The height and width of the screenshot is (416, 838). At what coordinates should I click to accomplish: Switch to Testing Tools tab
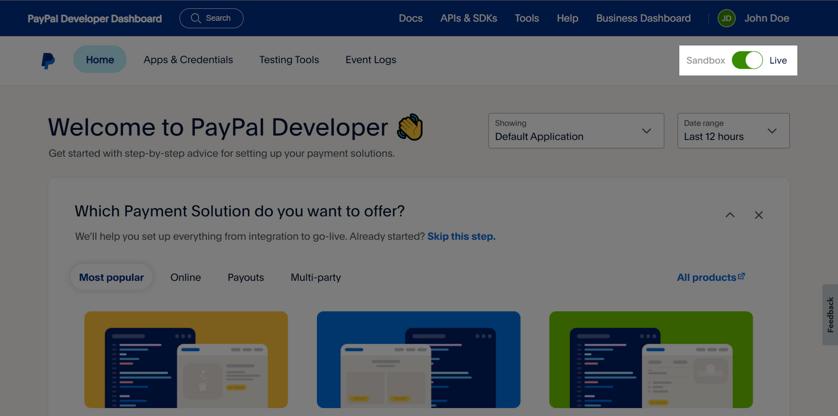tap(289, 60)
